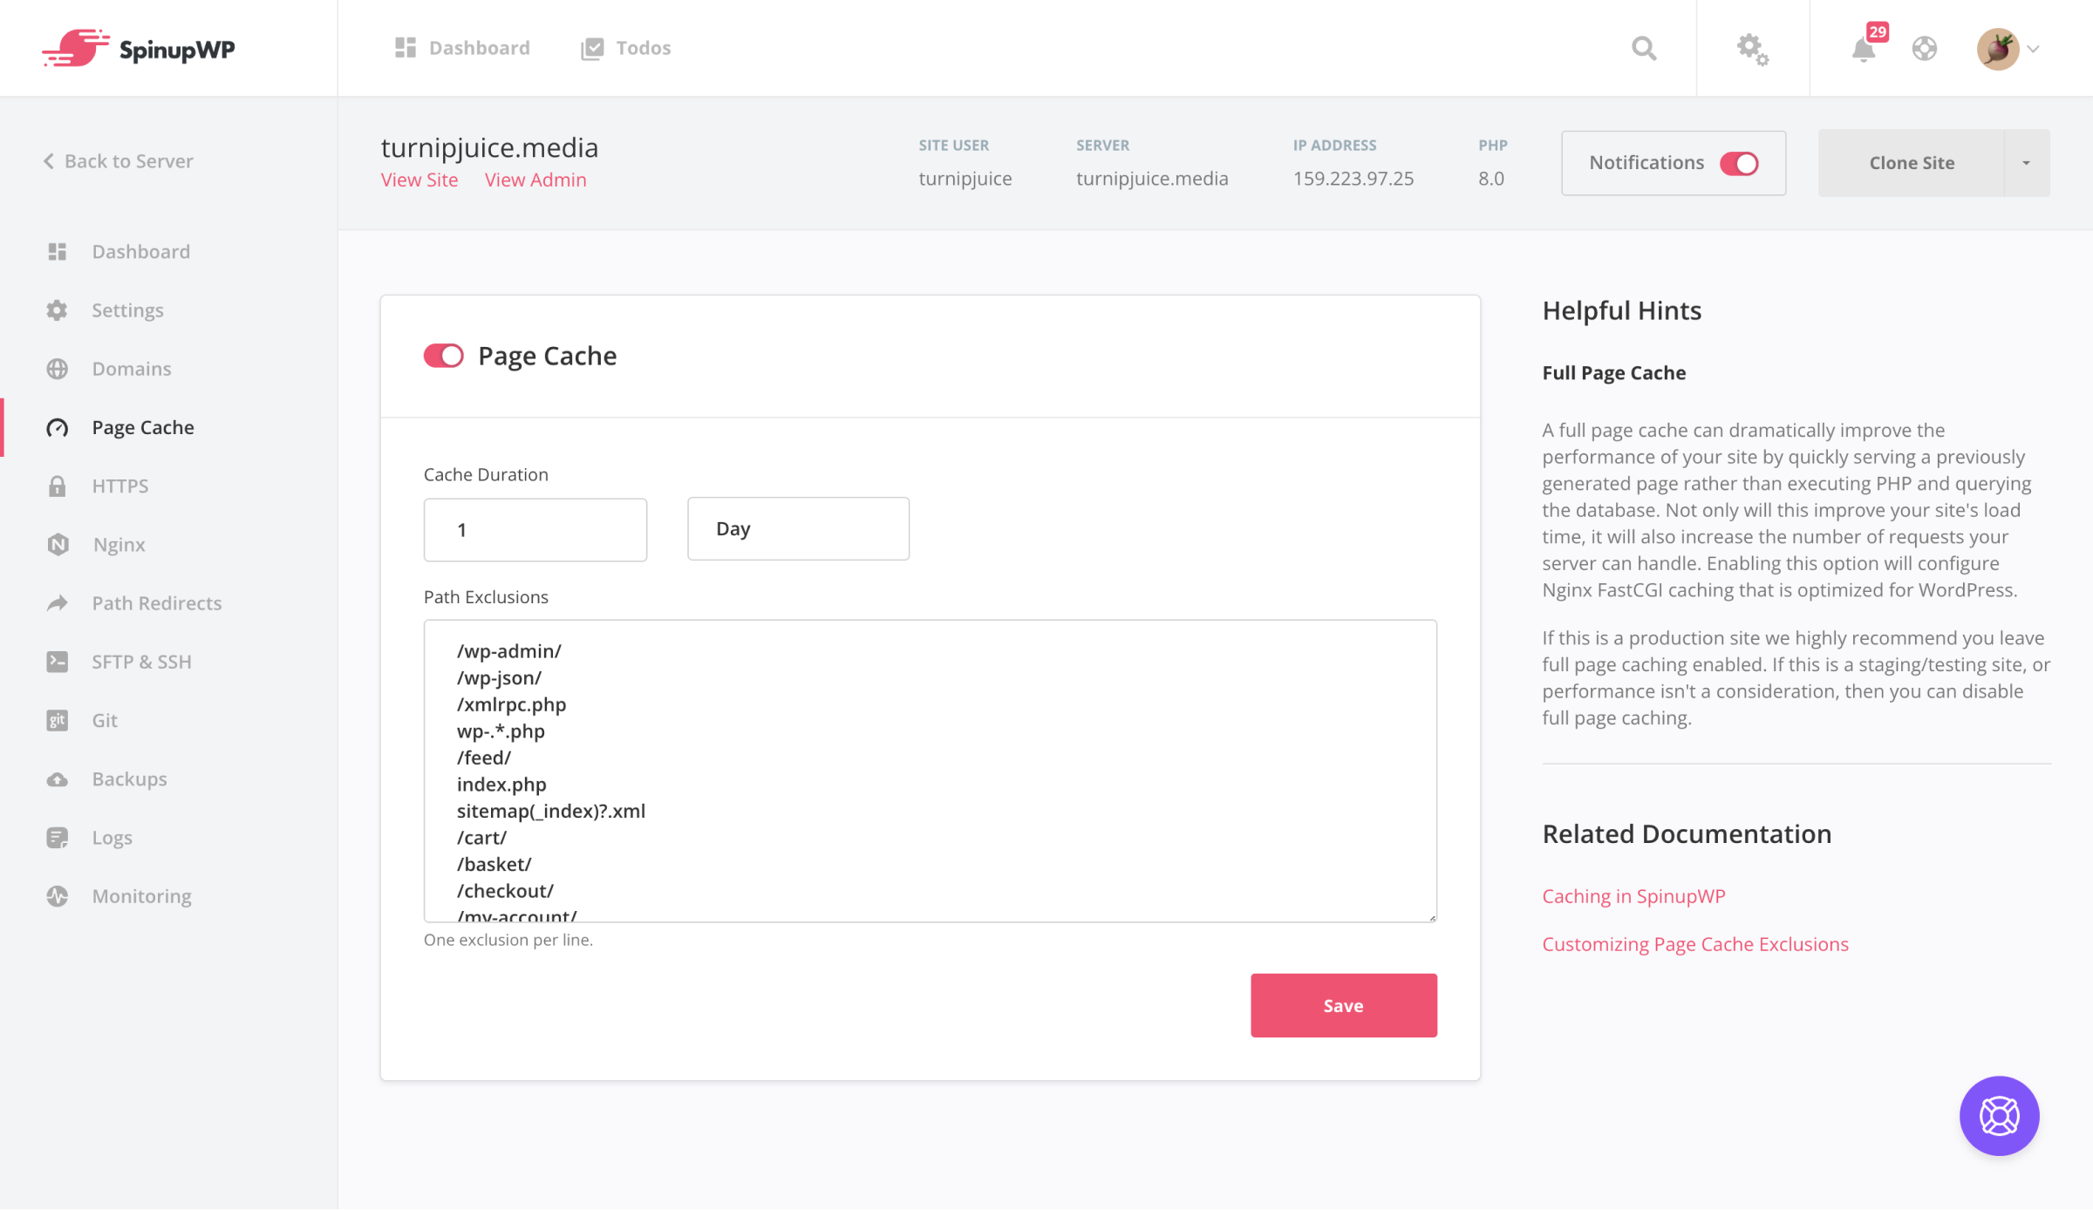Open Caching in SpinupWP documentation link
2093x1210 pixels.
click(1633, 895)
